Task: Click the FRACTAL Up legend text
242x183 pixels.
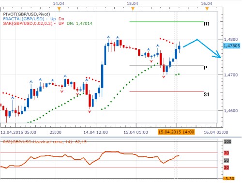Action: coord(53,19)
